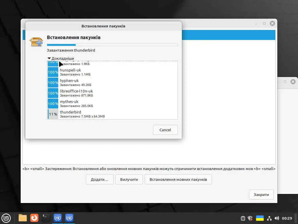Close the language settings window

coord(272,23)
